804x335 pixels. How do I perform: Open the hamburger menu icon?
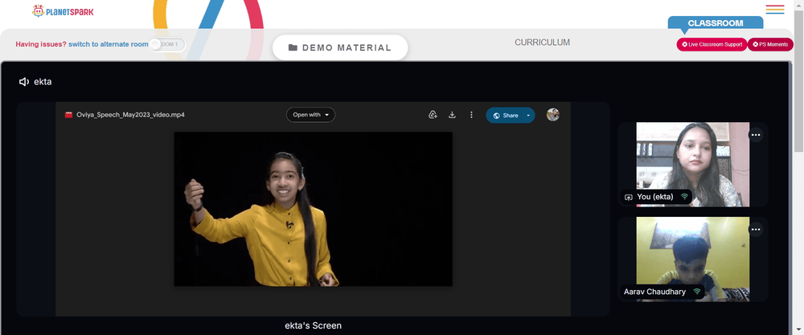pyautogui.click(x=775, y=9)
